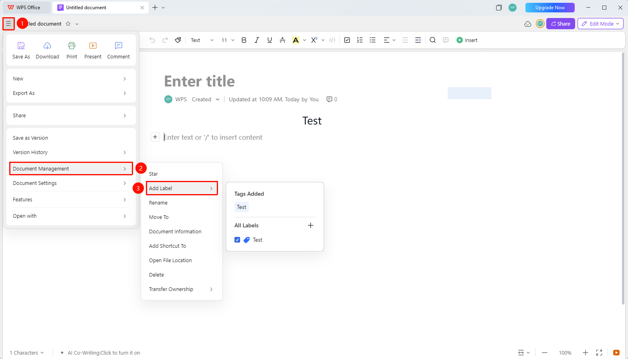Click the Download icon
The width and height of the screenshot is (628, 359).
[x=47, y=46]
